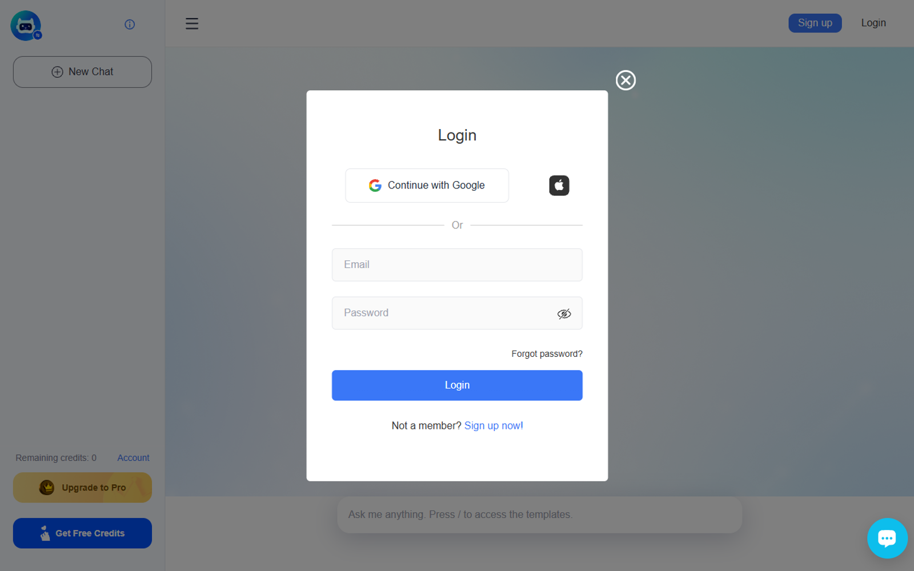Screen dimensions: 914x571
Task: Open the live chat bubble icon
Action: click(887, 538)
